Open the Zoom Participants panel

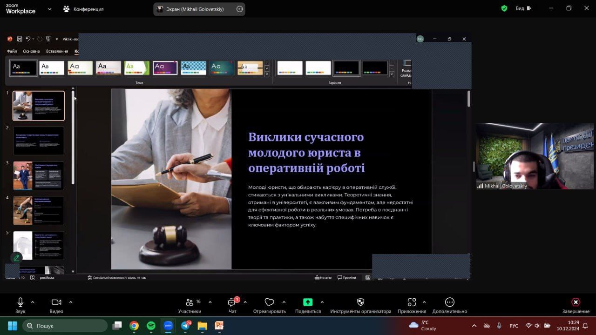tap(190, 302)
